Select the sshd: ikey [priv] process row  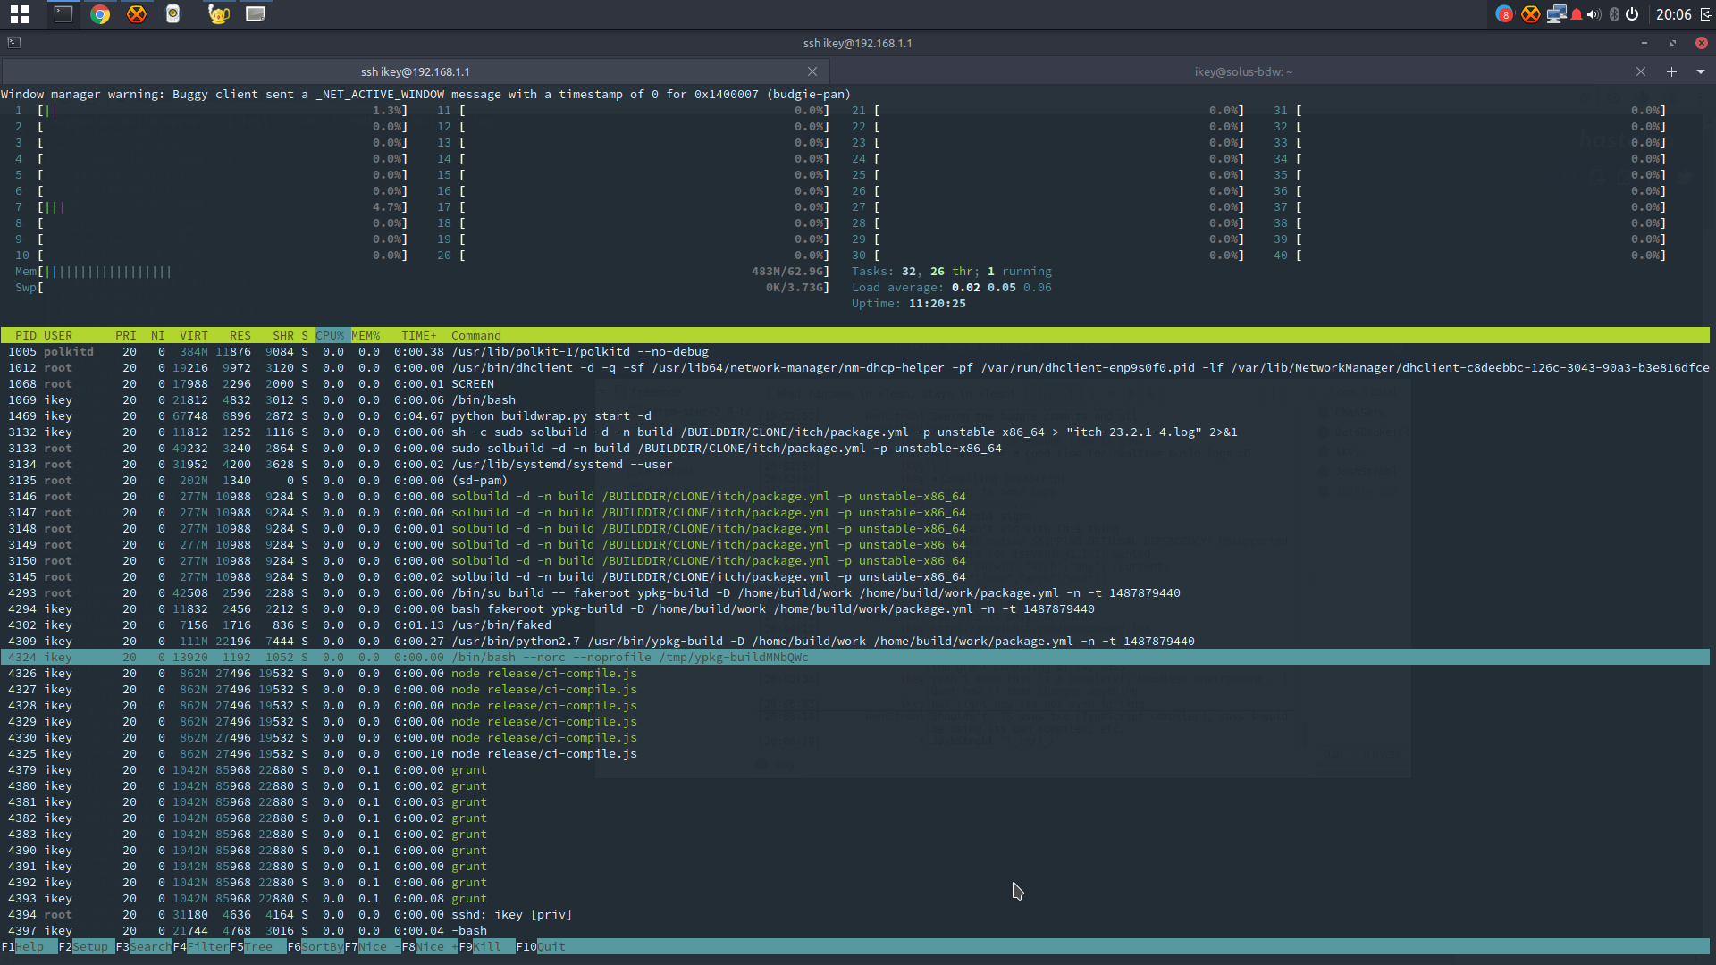coord(854,915)
